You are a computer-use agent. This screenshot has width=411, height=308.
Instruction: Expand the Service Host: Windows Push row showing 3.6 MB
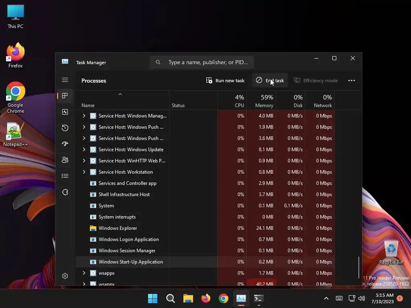84,138
